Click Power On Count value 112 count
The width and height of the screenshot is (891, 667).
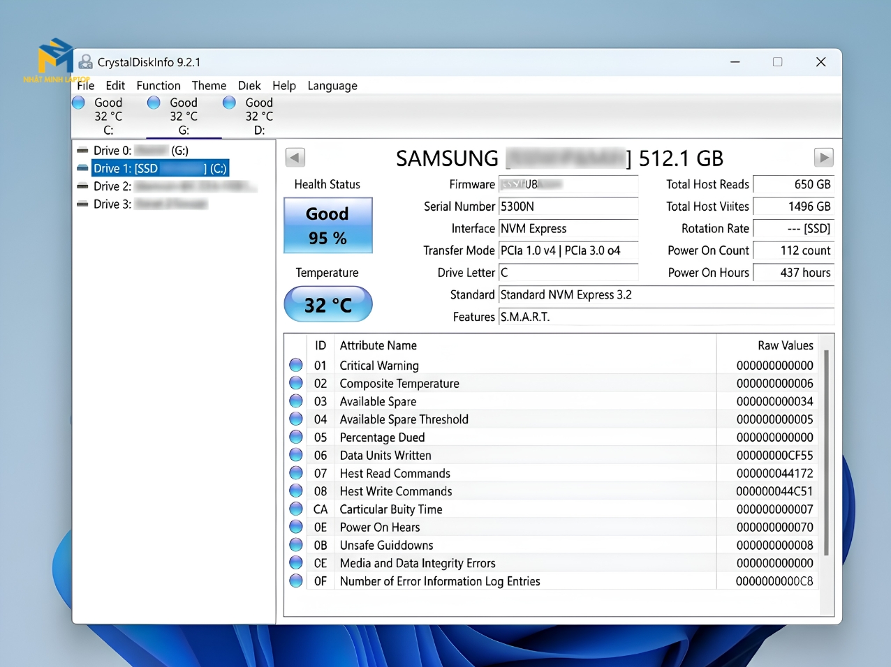pyautogui.click(x=794, y=250)
